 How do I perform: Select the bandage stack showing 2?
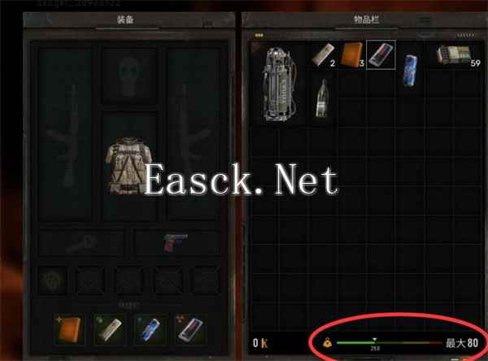[x=324, y=54]
